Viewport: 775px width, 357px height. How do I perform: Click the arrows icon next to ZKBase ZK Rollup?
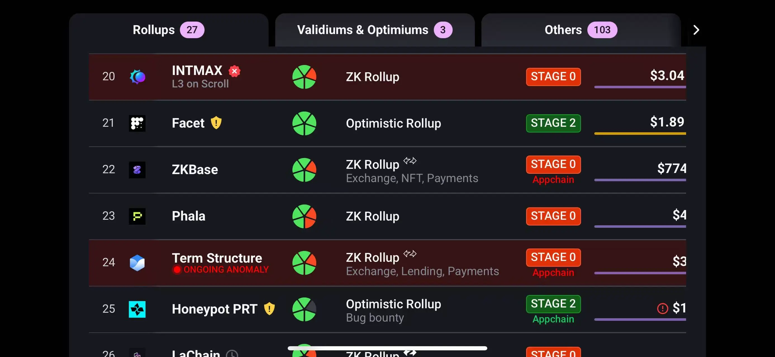pyautogui.click(x=410, y=161)
